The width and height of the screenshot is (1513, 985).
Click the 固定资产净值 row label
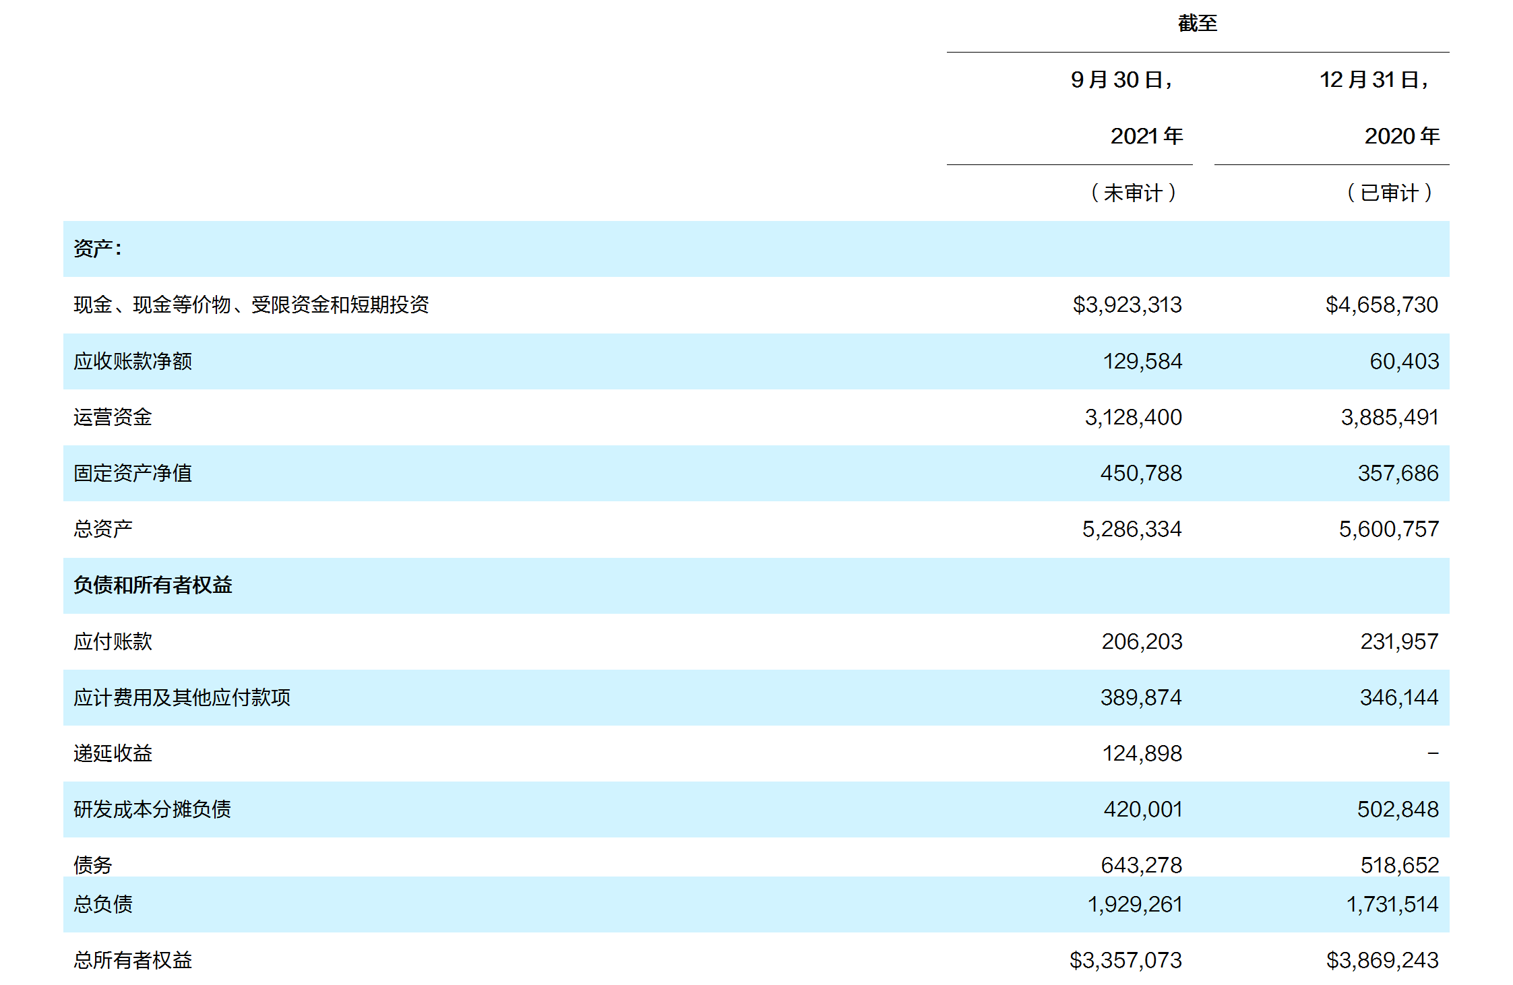tap(133, 473)
